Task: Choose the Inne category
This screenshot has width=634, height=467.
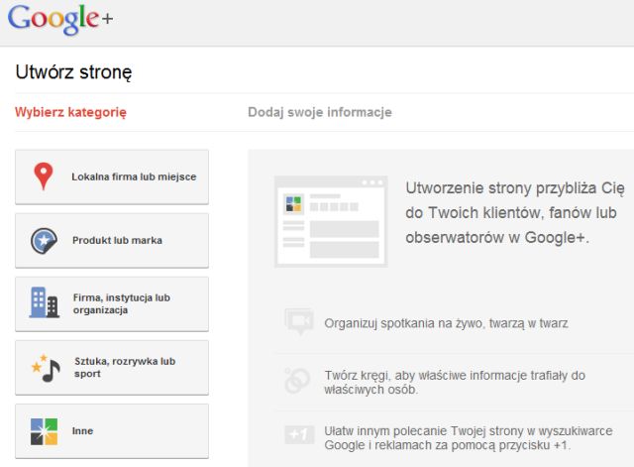Action: coord(112,431)
